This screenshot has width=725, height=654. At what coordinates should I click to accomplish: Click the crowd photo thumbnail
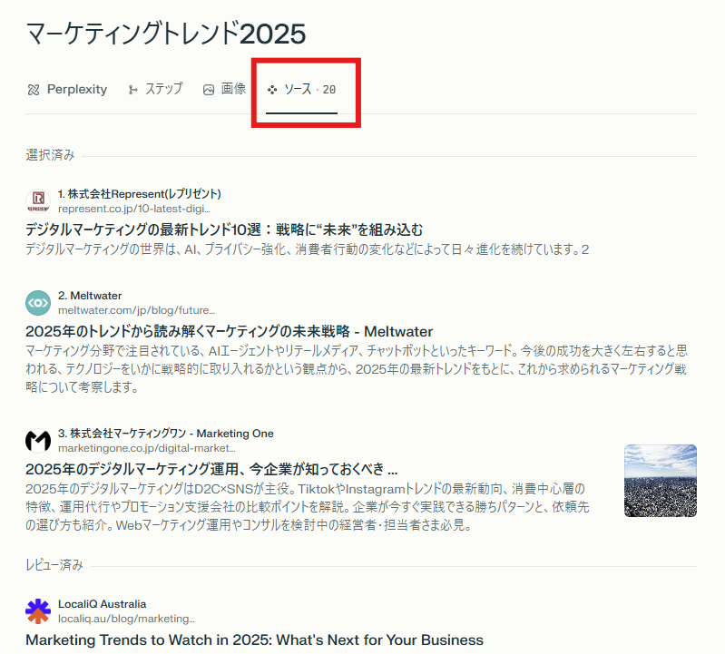coord(661,481)
